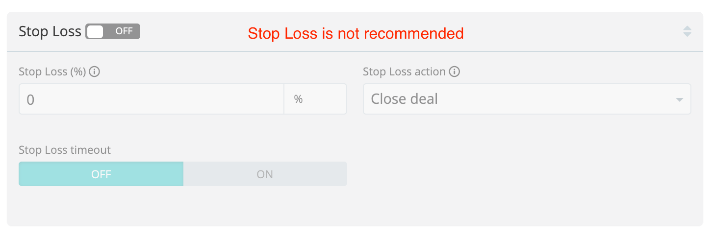Click the OFF text on the Stop Loss switch
The image size is (712, 237).
(124, 31)
